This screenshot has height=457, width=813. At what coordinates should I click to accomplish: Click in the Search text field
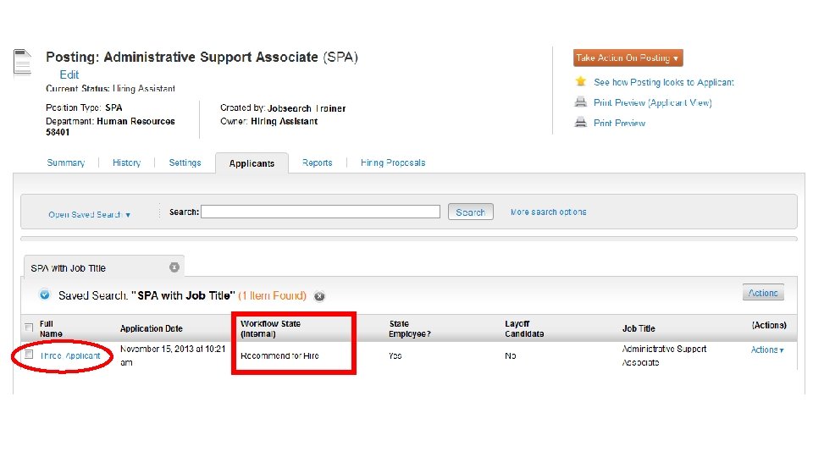point(320,212)
